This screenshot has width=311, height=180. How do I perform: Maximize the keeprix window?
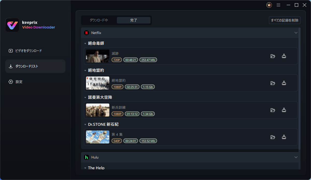pos(296,5)
